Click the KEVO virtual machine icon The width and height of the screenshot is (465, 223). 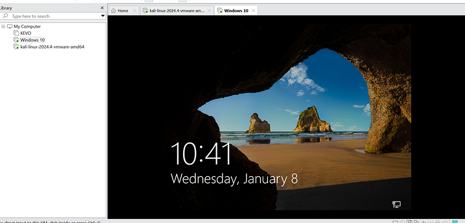pyautogui.click(x=16, y=33)
